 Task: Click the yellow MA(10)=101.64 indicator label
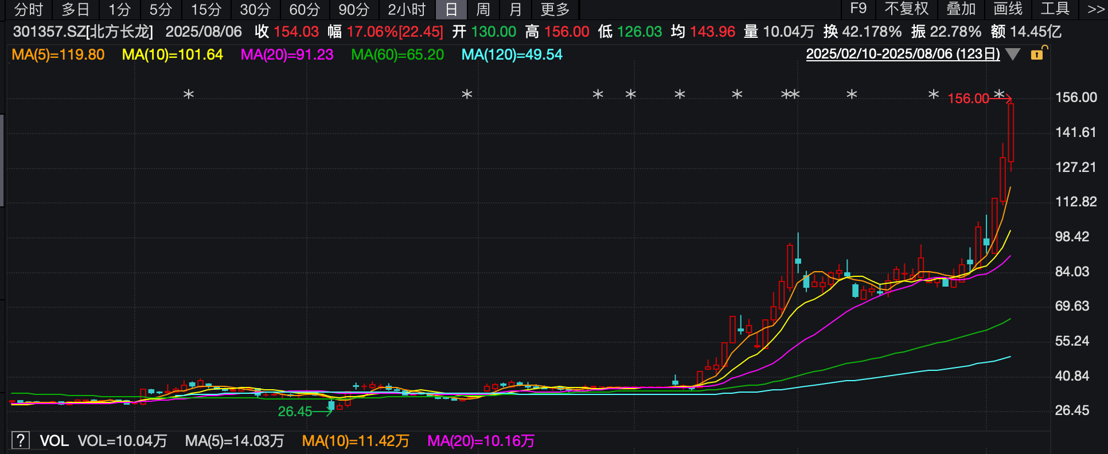tap(172, 54)
